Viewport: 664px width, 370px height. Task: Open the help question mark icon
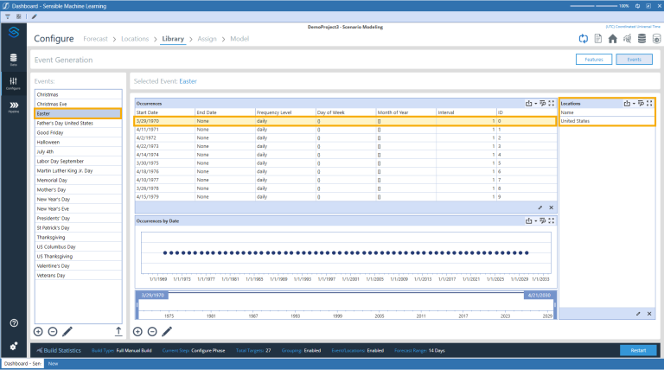pyautogui.click(x=13, y=322)
